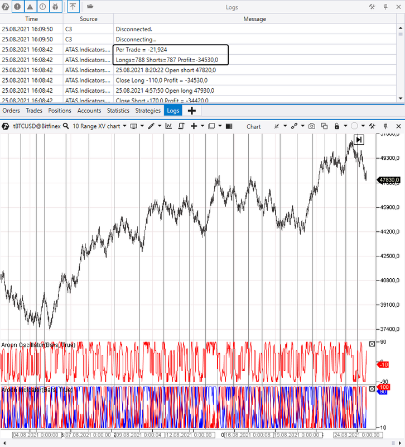The width and height of the screenshot is (405, 447).
Task: Click the Message column header
Action: click(255, 19)
